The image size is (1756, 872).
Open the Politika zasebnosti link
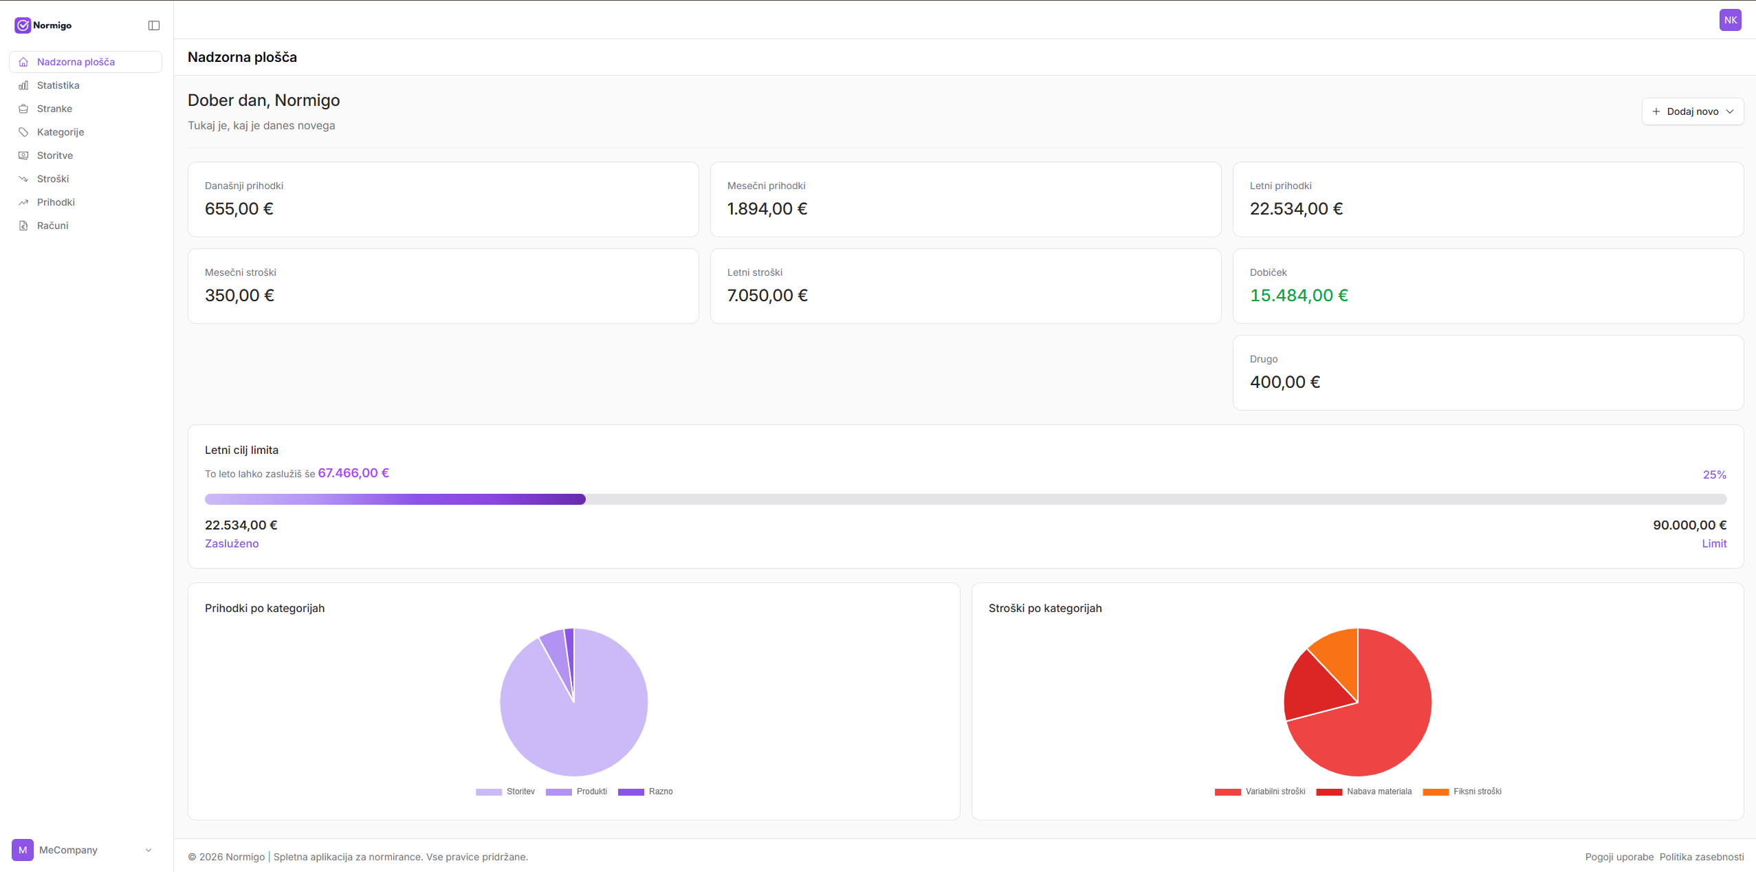click(1701, 857)
